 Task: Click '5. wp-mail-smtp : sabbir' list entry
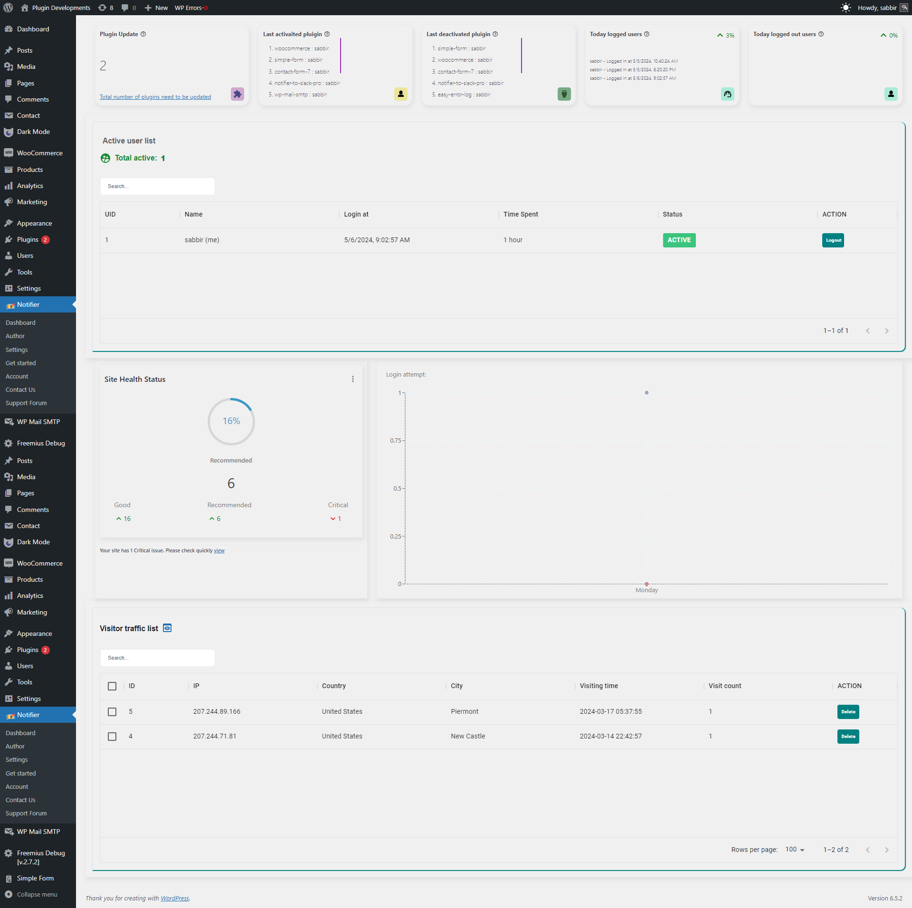[x=298, y=95]
